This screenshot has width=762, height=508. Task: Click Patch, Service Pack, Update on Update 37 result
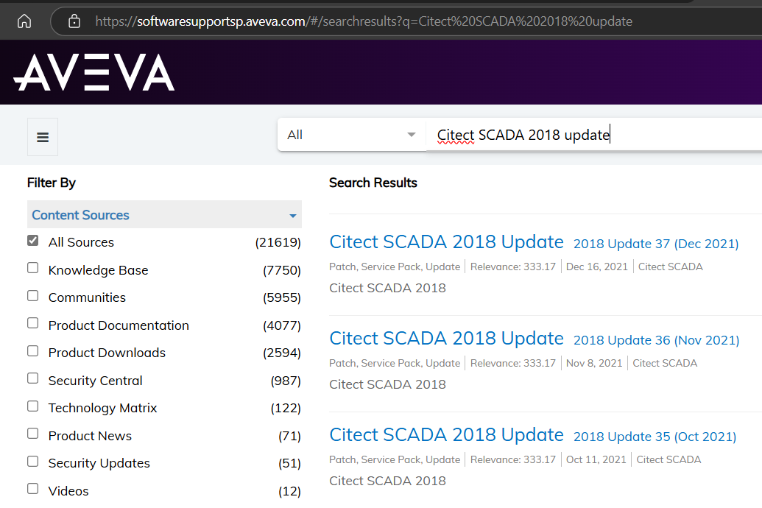coord(395,267)
